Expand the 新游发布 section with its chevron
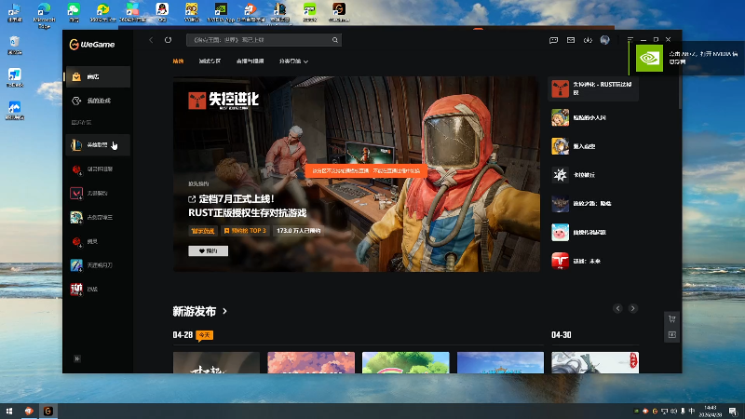Screen dimensions: 745x419 point(225,311)
